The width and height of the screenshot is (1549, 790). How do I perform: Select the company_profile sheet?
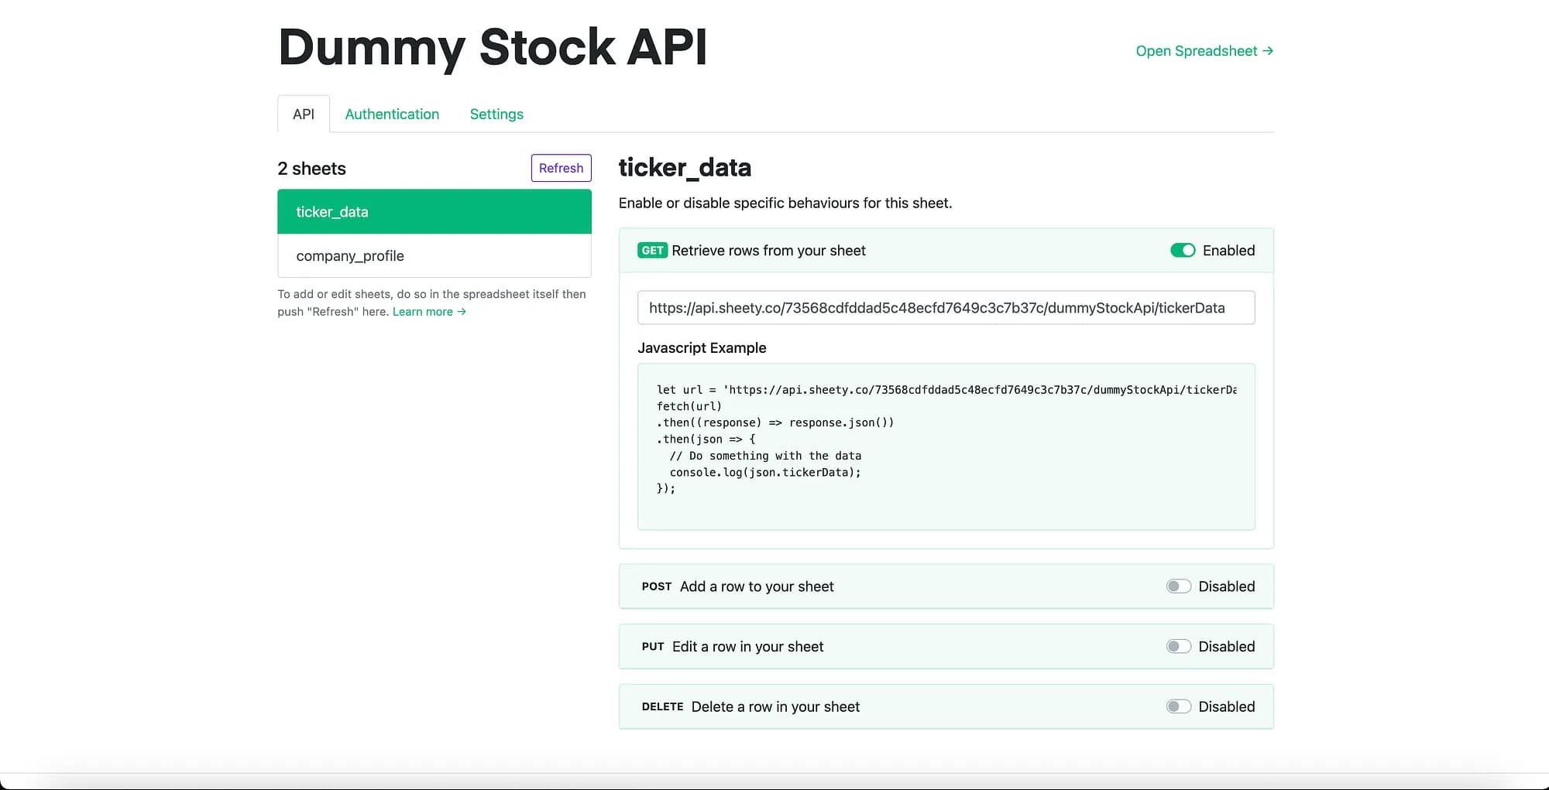coord(434,255)
